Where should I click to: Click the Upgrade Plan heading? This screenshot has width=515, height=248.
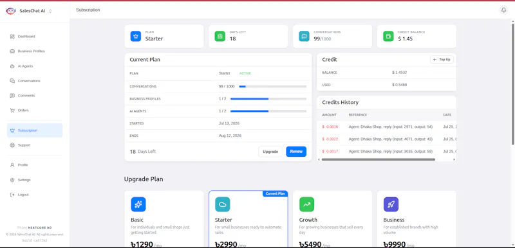[144, 179]
